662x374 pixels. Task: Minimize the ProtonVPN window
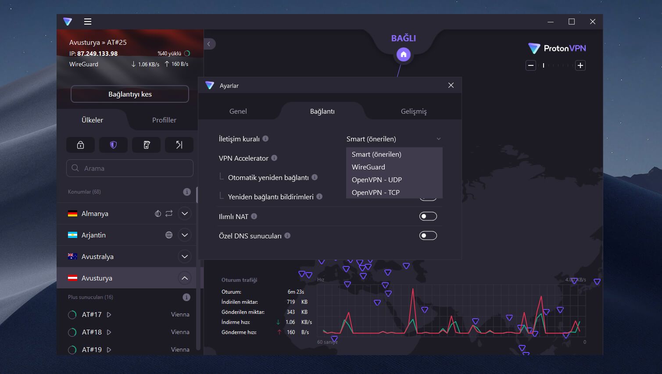tap(551, 22)
